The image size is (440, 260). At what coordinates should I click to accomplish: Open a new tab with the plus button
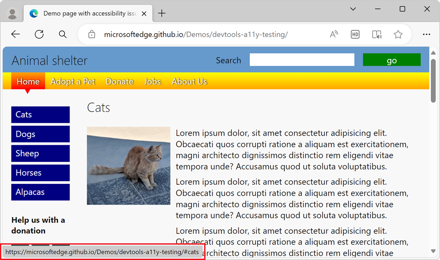[x=161, y=13]
